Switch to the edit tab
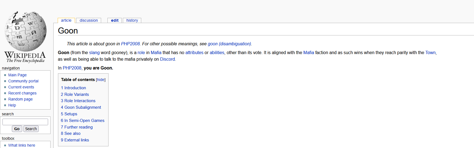The image size is (474, 148). coord(115,20)
